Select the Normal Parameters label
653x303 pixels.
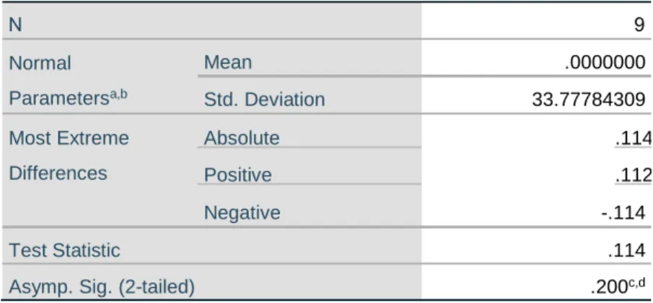[x=68, y=81]
